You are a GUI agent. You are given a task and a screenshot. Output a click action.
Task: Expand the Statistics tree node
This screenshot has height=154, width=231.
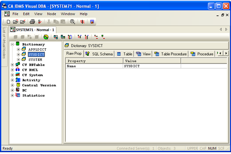coord(12,96)
